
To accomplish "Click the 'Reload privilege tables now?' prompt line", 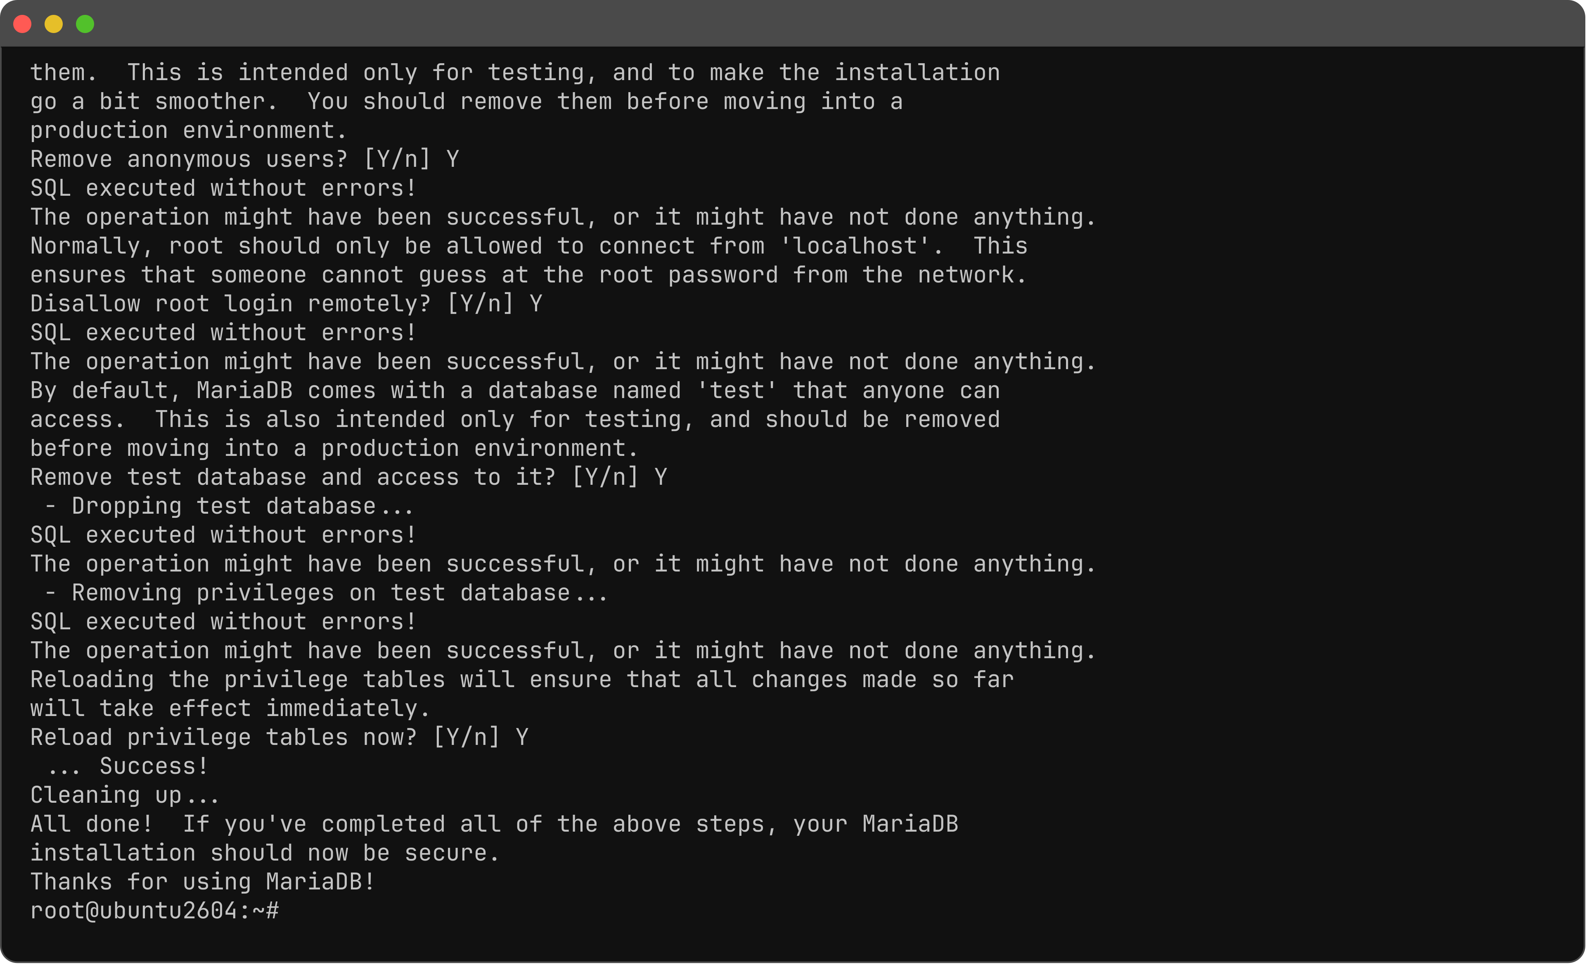I will click(279, 737).
